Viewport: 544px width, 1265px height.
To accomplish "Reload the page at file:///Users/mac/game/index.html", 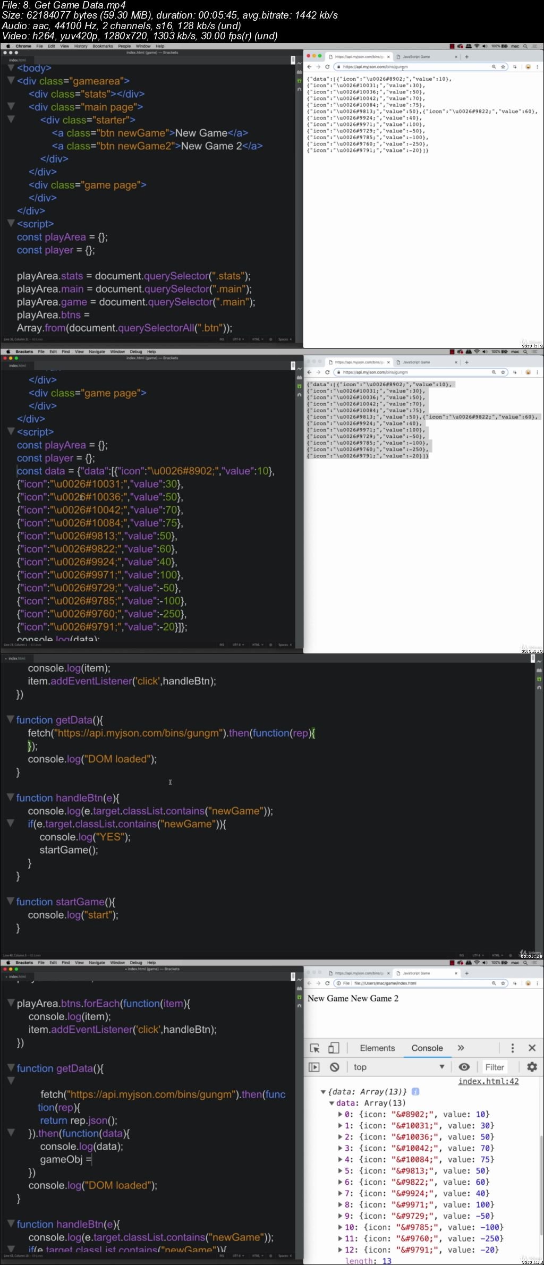I will (x=327, y=983).
